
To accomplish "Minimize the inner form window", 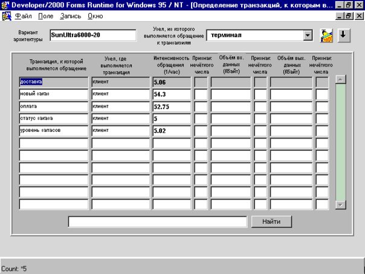I will pyautogui.click(x=340, y=16).
